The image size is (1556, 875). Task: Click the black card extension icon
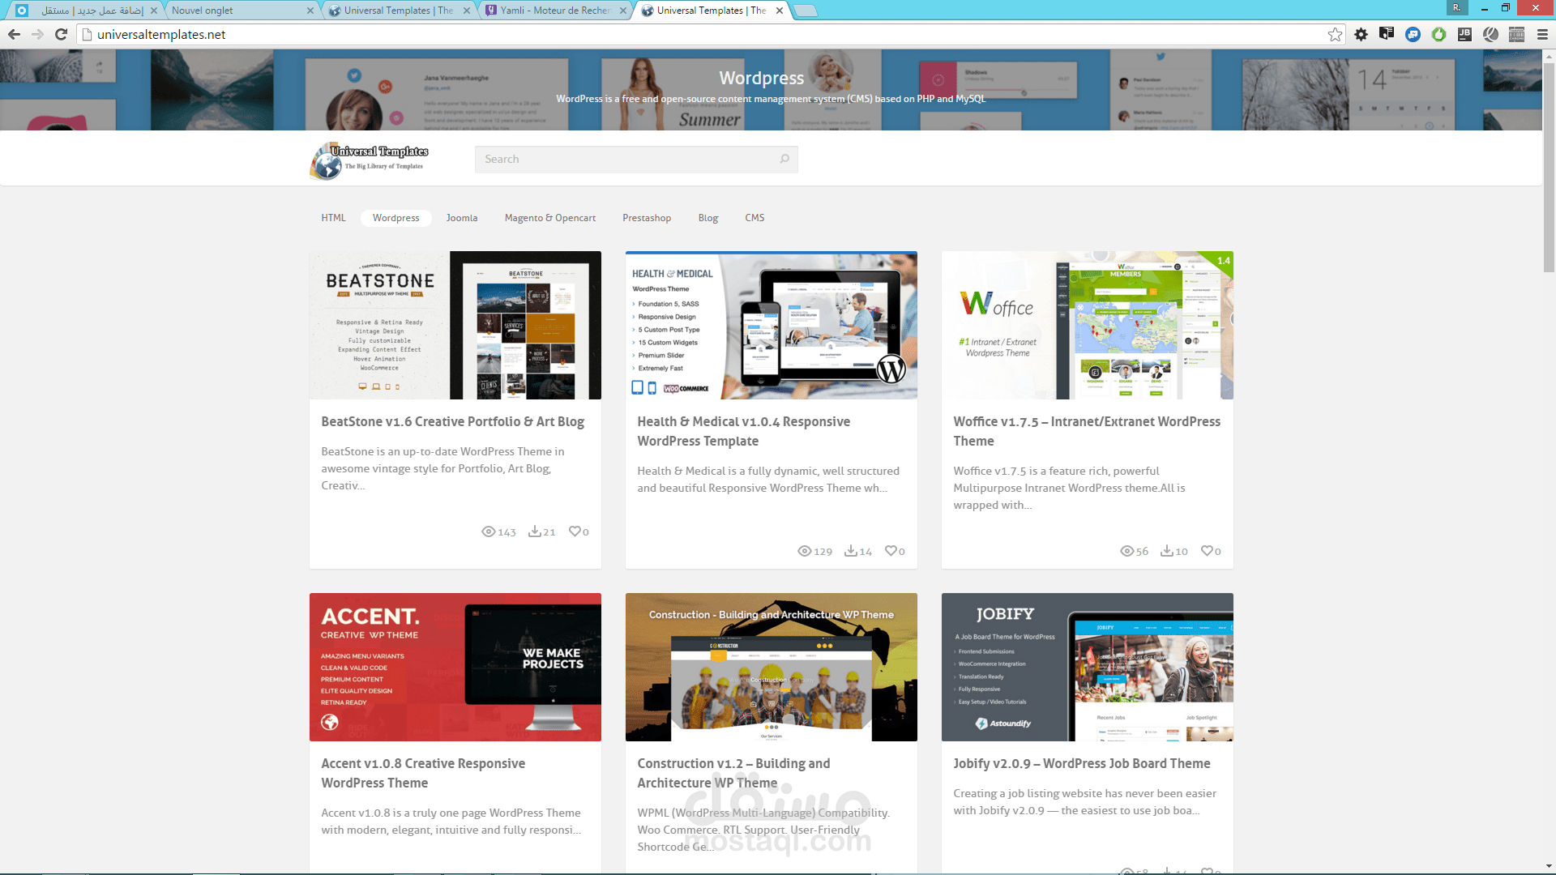1387,34
